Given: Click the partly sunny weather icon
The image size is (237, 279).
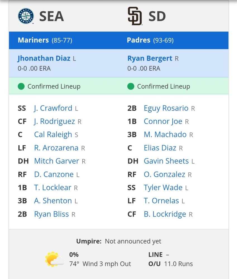Looking at the screenshot, I should click(x=54, y=259).
